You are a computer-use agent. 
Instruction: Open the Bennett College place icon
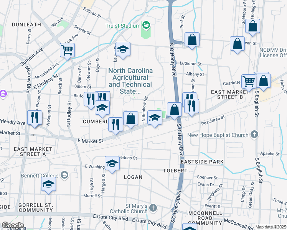pyautogui.click(x=64, y=175)
